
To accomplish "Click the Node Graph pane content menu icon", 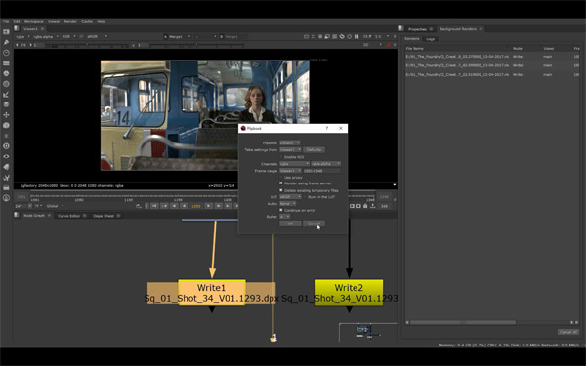I will (17, 215).
